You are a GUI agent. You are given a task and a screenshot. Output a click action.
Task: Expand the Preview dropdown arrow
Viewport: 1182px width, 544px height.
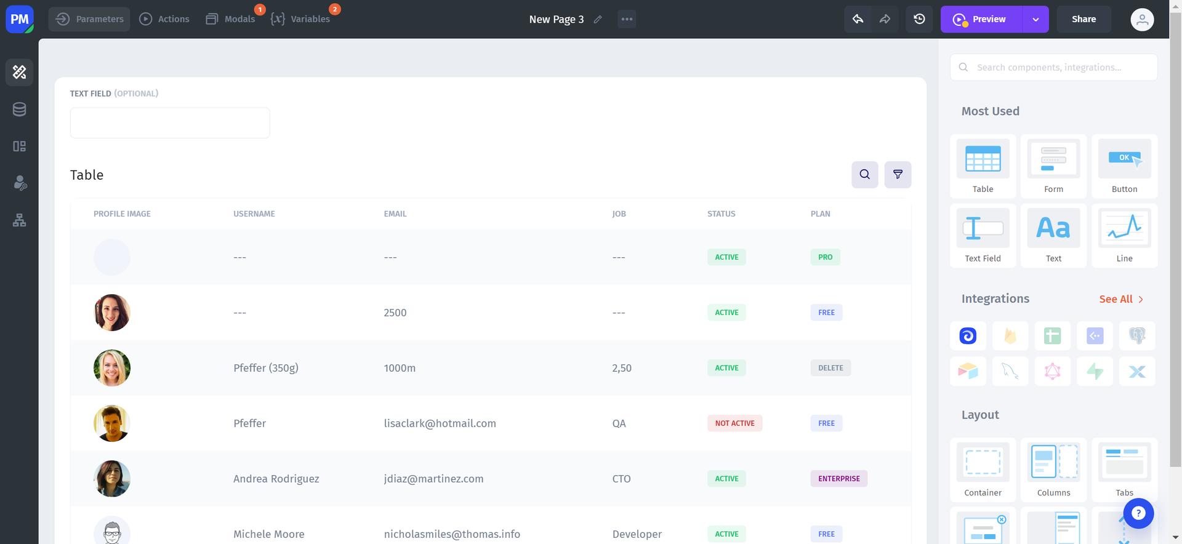pyautogui.click(x=1035, y=19)
